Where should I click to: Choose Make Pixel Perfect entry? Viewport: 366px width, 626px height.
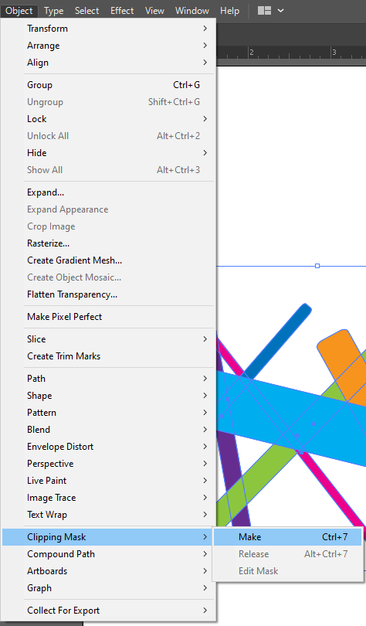pyautogui.click(x=108, y=317)
